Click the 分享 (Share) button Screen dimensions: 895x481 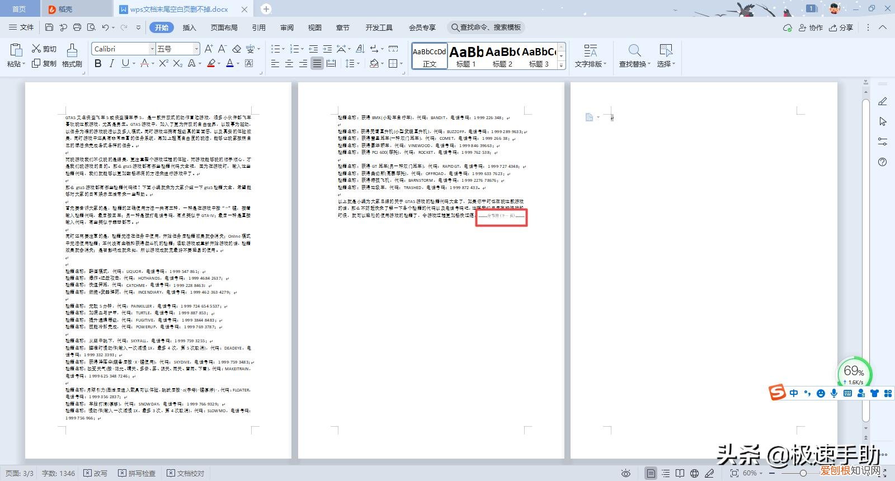click(x=841, y=27)
